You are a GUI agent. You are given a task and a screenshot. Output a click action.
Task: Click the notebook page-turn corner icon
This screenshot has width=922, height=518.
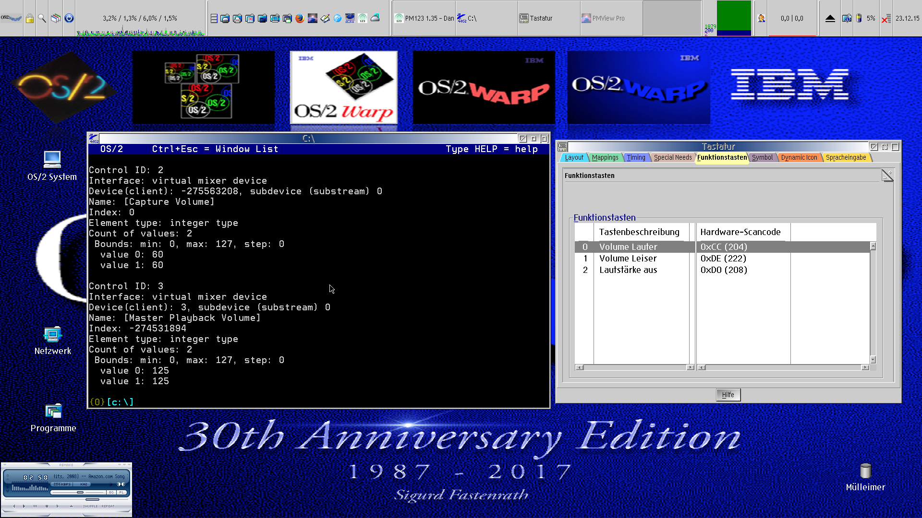[x=887, y=175]
